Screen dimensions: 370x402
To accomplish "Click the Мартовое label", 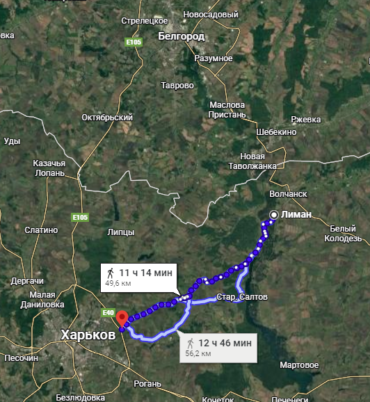I will pos(299,365).
